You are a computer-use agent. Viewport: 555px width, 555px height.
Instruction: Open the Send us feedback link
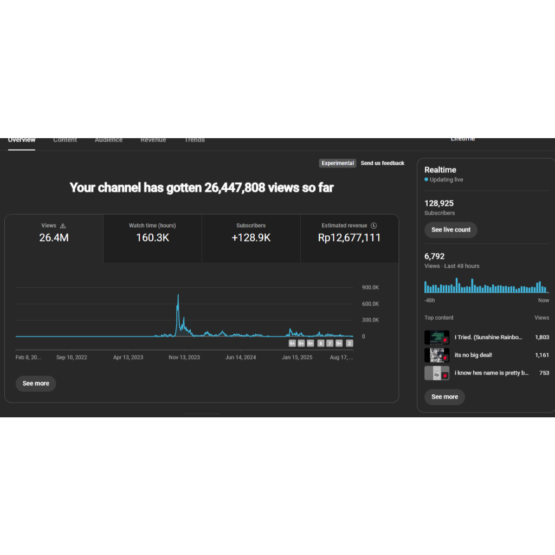[383, 163]
